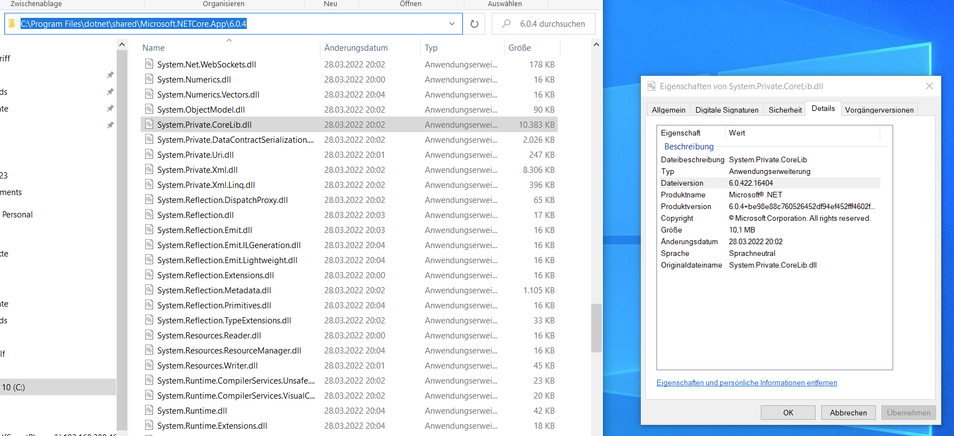The height and width of the screenshot is (436, 954).
Task: Open the Sicherheit tab
Action: (x=785, y=110)
